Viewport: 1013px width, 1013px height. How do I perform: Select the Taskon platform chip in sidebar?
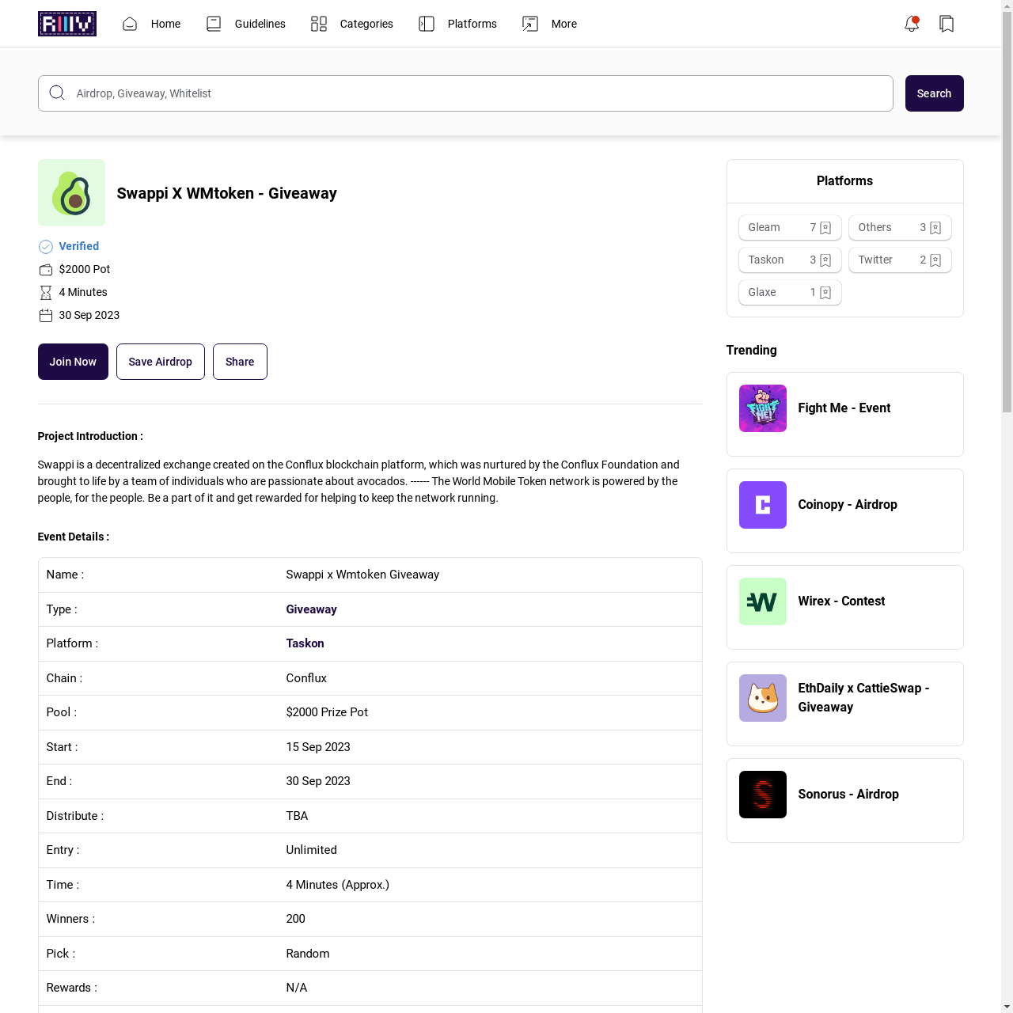click(790, 260)
